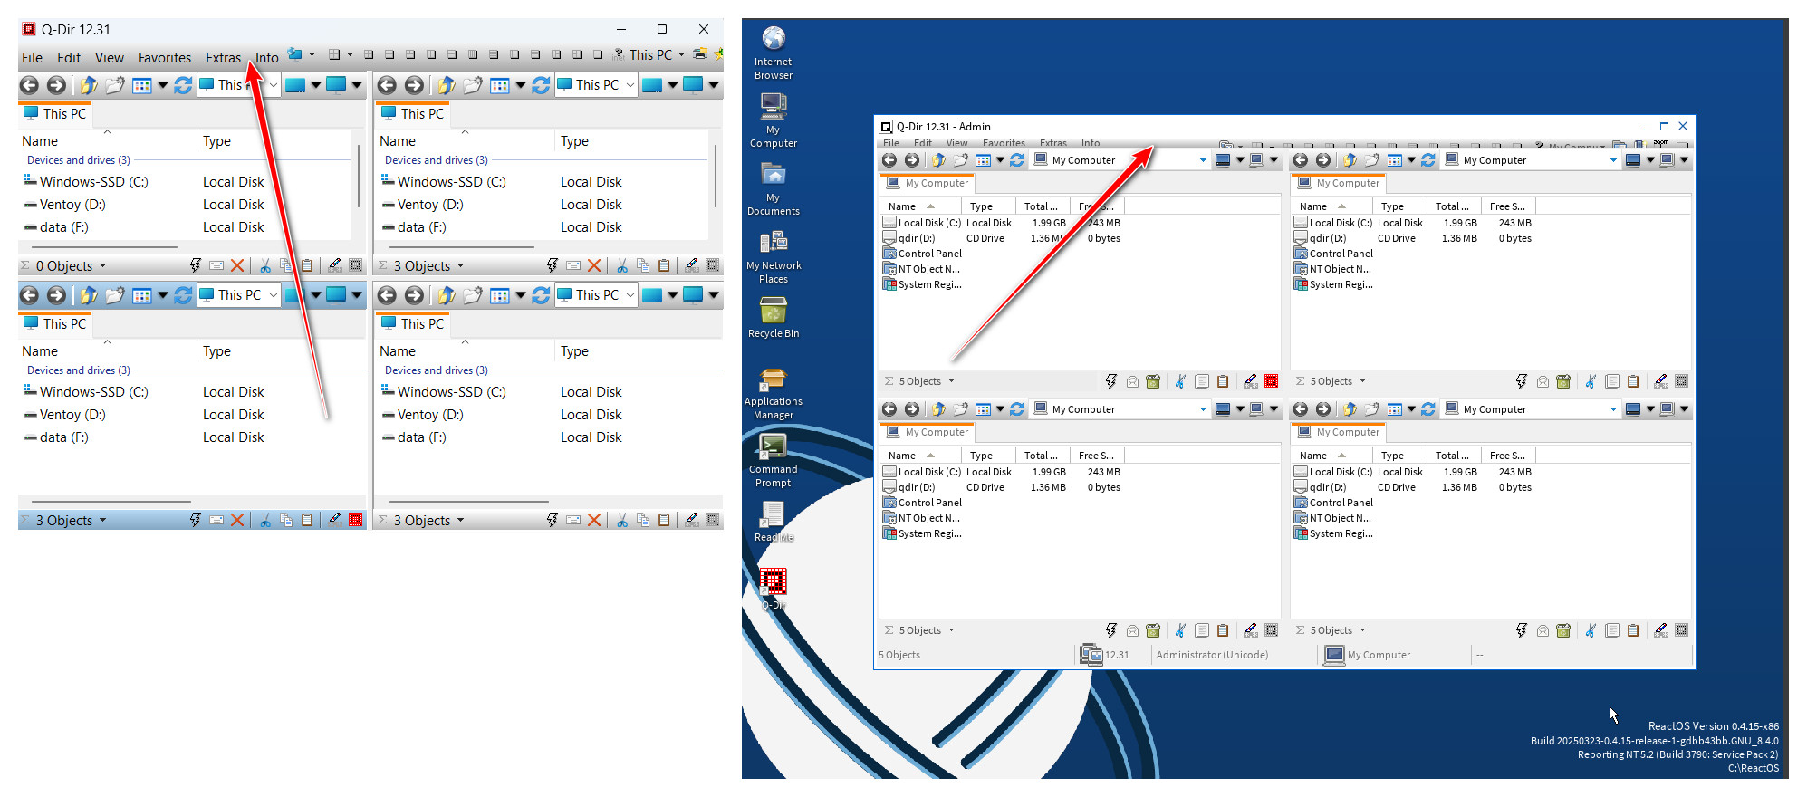Open This PC dropdown in the menu bar toolbar
This screenshot has height=797, width=1807.
(x=682, y=54)
